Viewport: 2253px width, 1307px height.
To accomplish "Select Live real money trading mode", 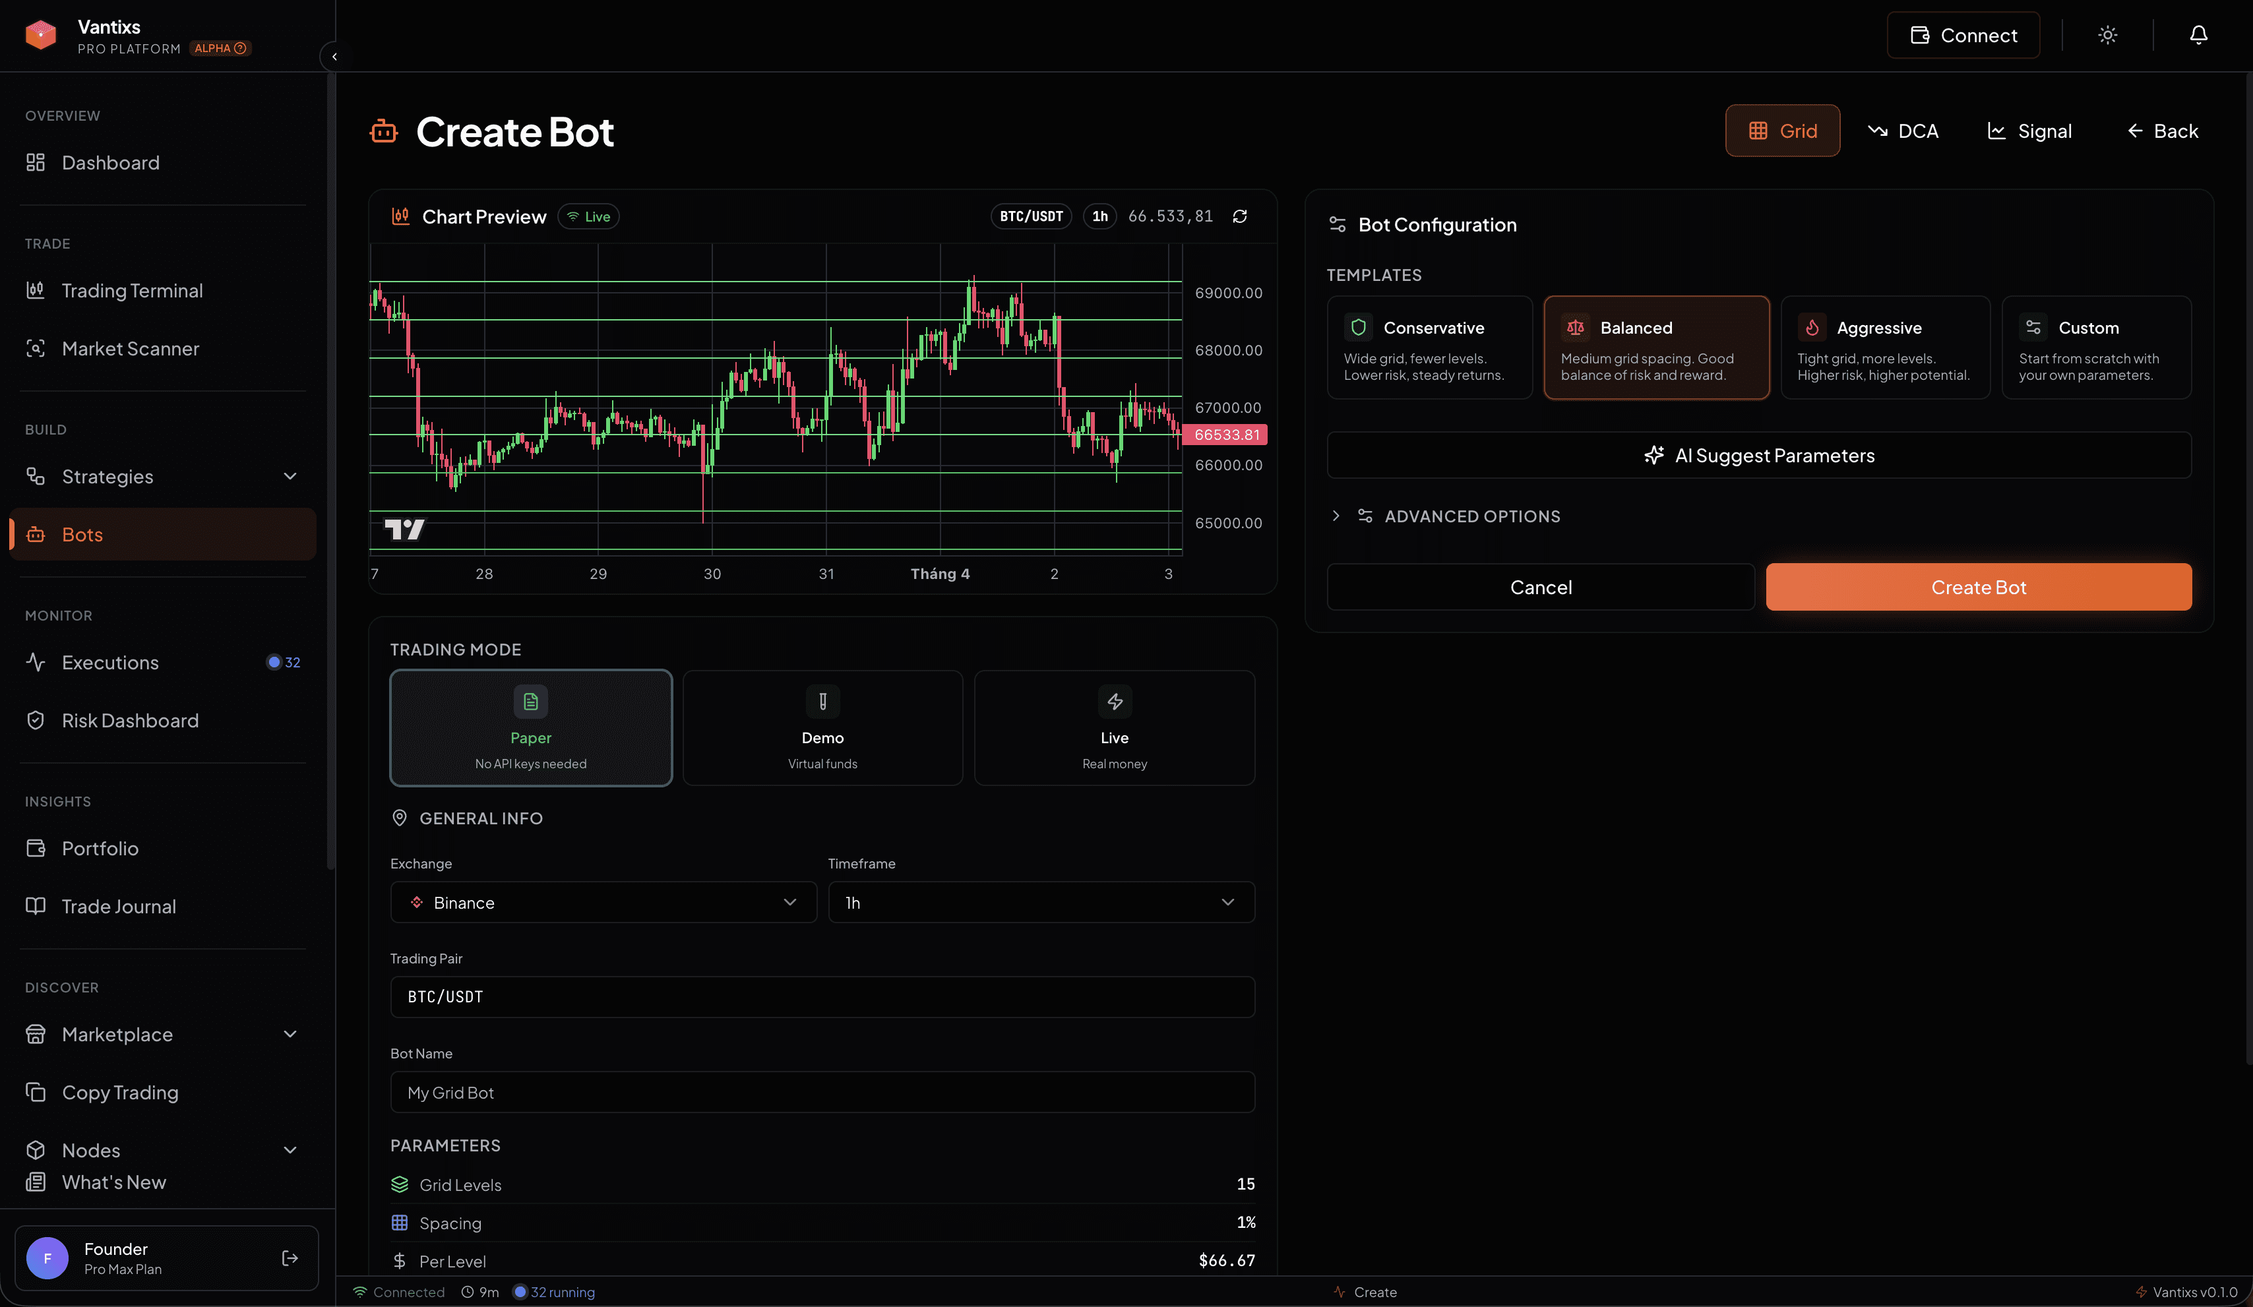I will pyautogui.click(x=1114, y=728).
